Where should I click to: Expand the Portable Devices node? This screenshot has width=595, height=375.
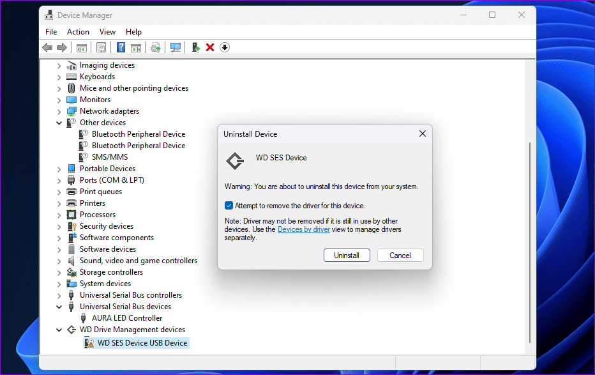pyautogui.click(x=59, y=169)
